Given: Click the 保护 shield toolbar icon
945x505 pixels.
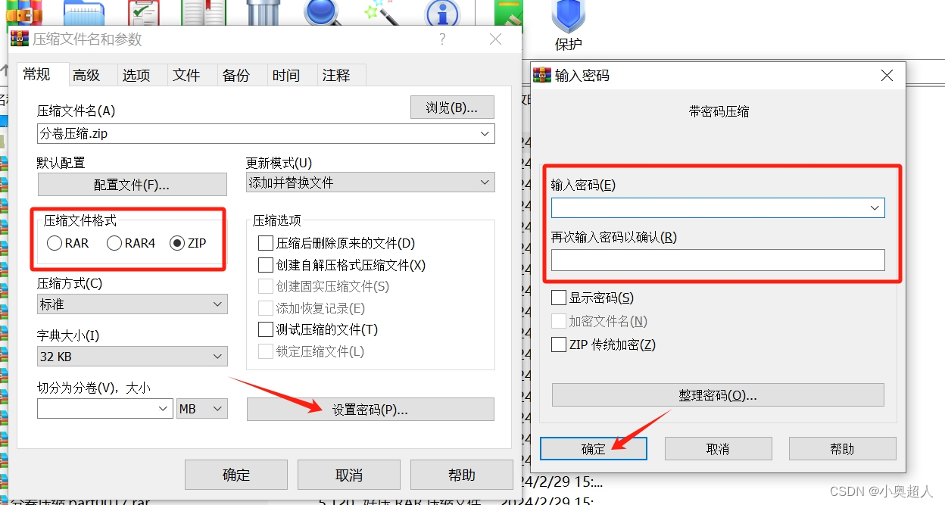Looking at the screenshot, I should [568, 15].
